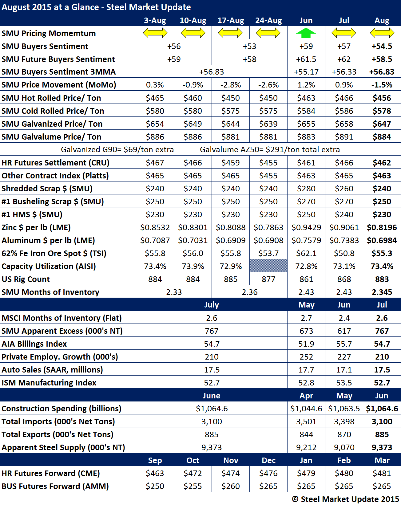This screenshot has height=505, width=401.
Task: Click the Steel Market Update 2015 copyright text
Action: coord(350,499)
